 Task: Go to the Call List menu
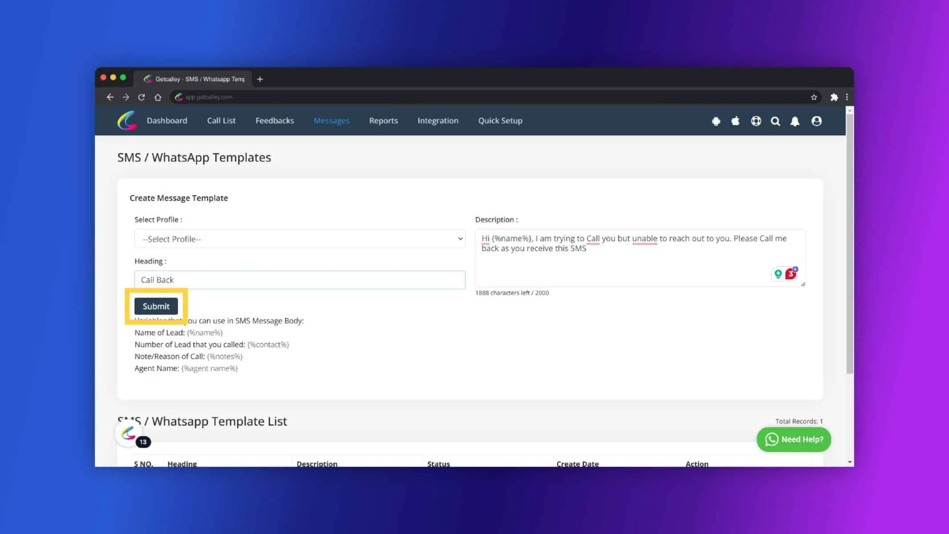point(221,121)
